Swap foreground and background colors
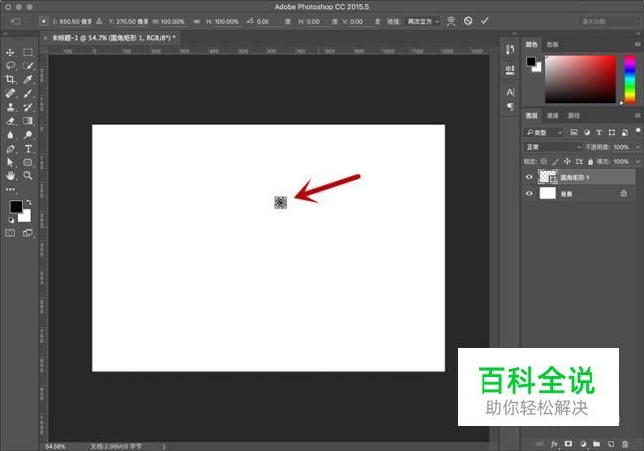 29,202
